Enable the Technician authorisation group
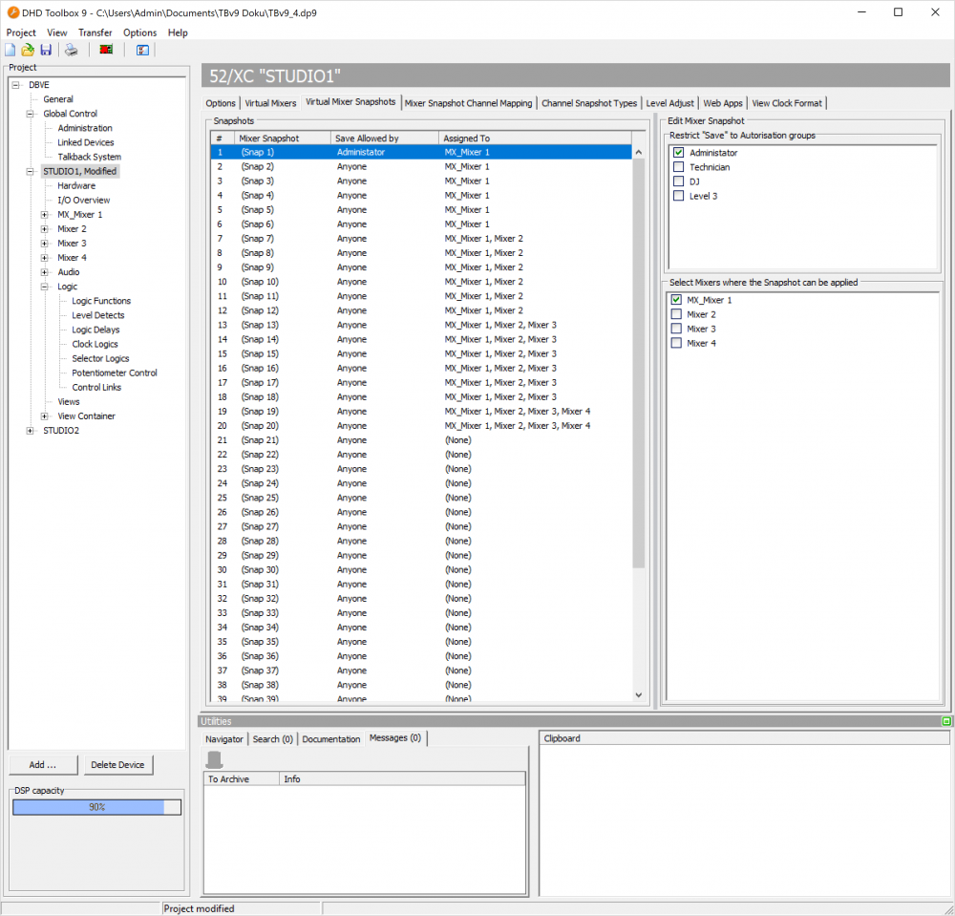This screenshot has height=916, width=955. coord(678,166)
